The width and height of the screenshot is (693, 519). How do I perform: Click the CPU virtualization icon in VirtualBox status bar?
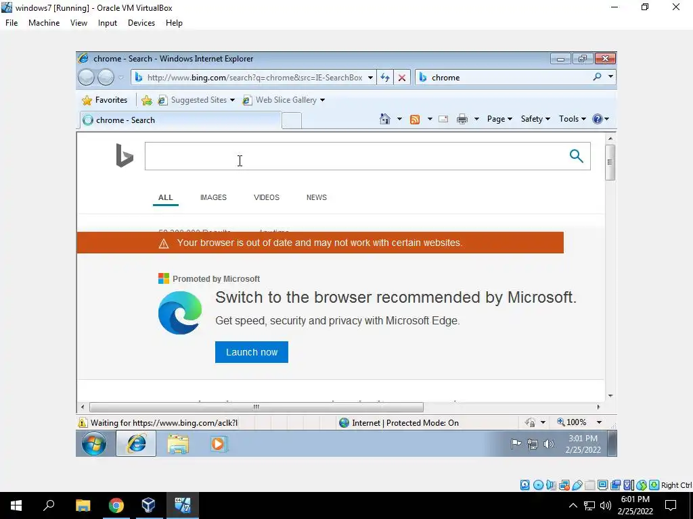pyautogui.click(x=627, y=485)
